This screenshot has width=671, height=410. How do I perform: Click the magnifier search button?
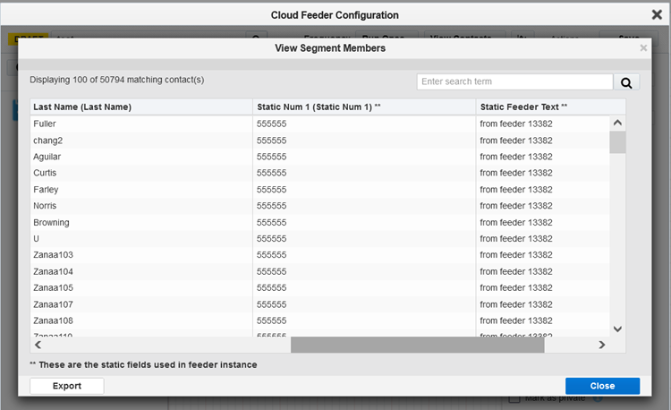click(x=626, y=82)
